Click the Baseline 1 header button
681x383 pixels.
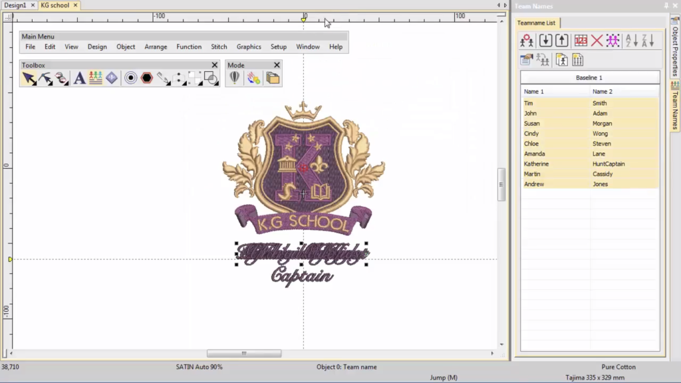(x=589, y=78)
